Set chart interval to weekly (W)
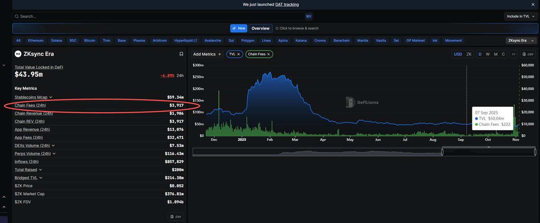Image resolution: width=540 pixels, height=223 pixels. [x=487, y=54]
